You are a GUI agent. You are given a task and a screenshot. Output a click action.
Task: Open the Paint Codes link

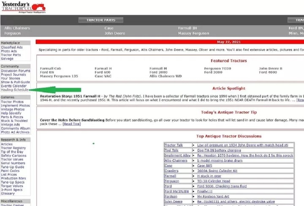tap(10, 171)
